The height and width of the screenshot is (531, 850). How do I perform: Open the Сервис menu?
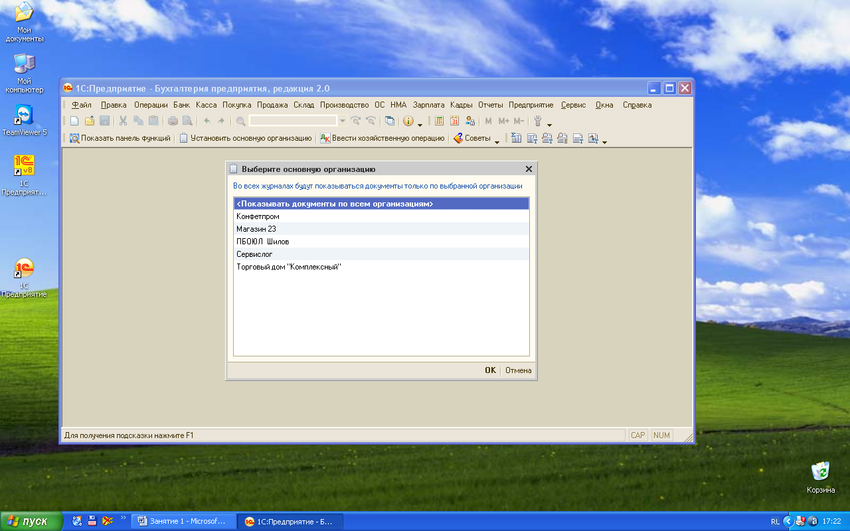[573, 105]
